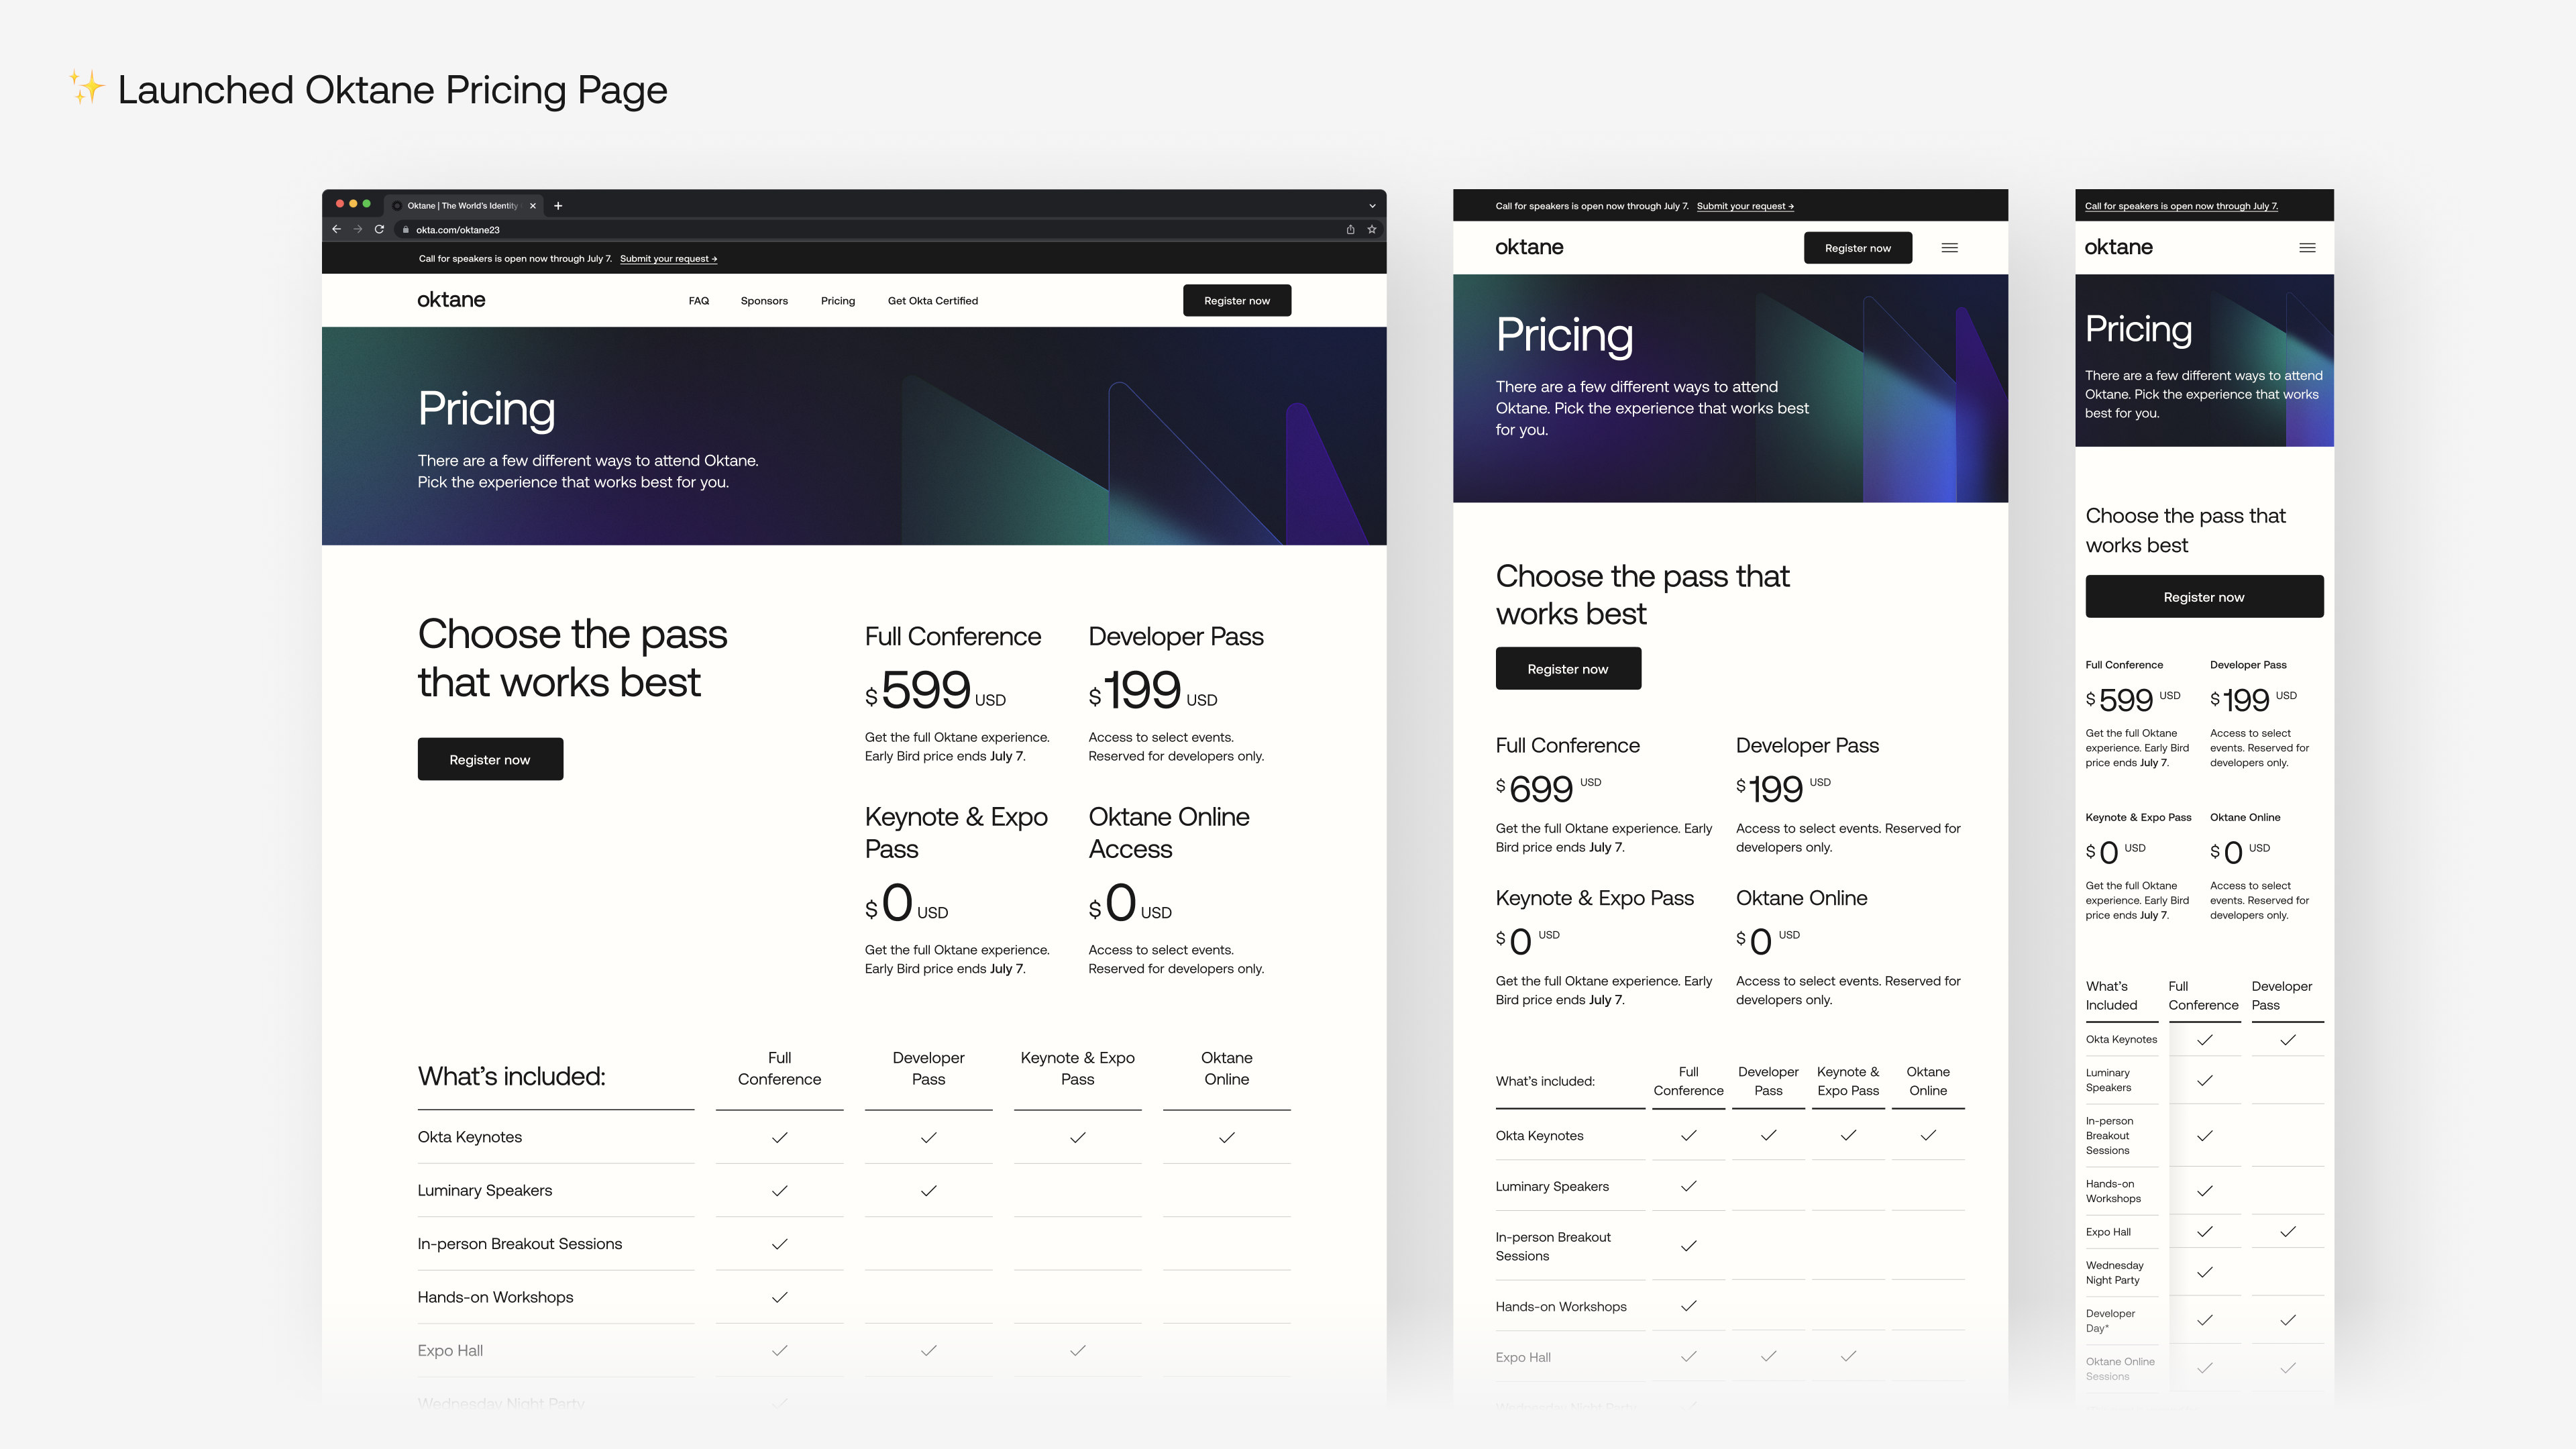
Task: Open hamburger menu in mobile view
Action: tap(2308, 248)
